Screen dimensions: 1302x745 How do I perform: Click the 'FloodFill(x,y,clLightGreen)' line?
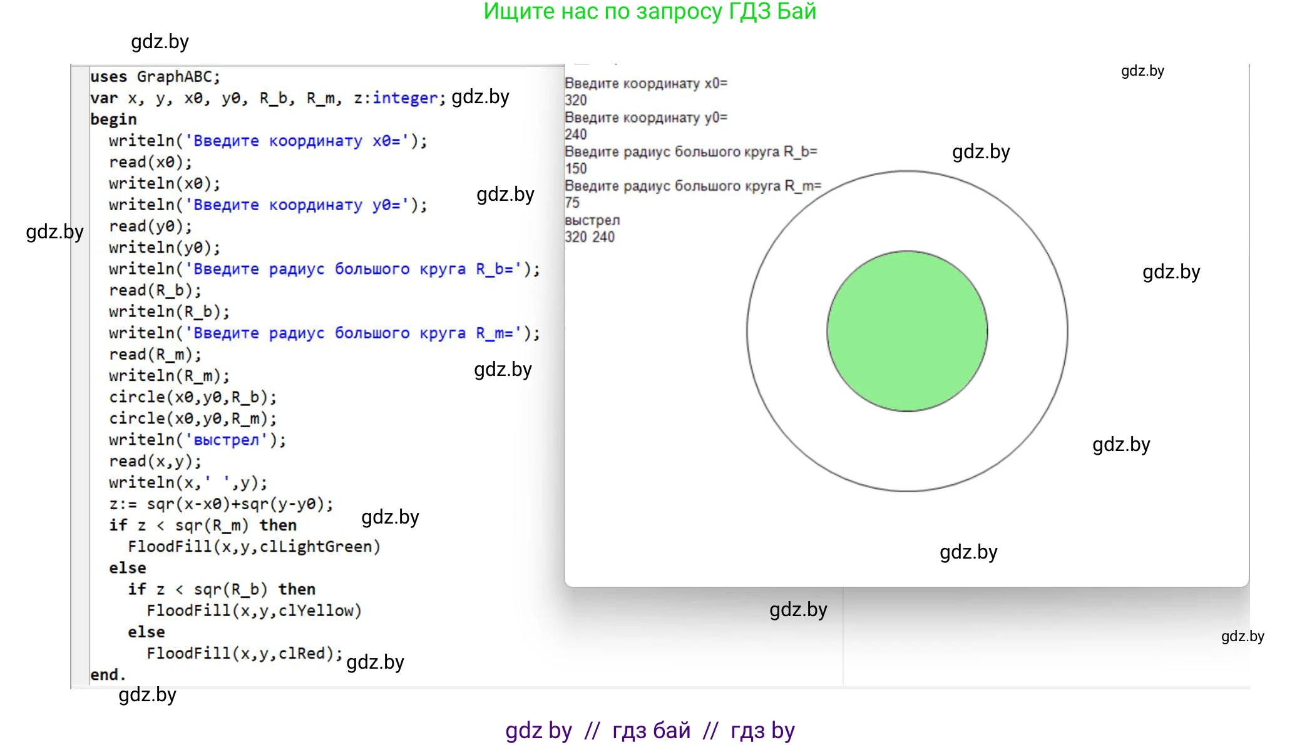(x=254, y=547)
